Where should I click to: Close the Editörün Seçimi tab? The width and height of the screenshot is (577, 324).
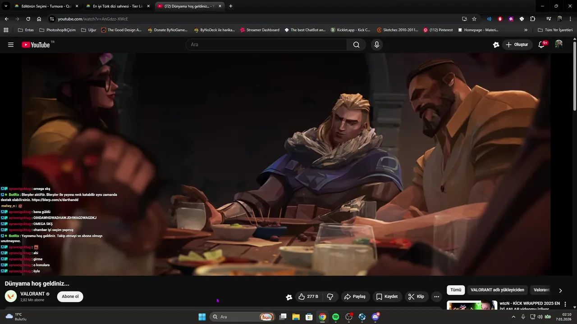click(77, 6)
